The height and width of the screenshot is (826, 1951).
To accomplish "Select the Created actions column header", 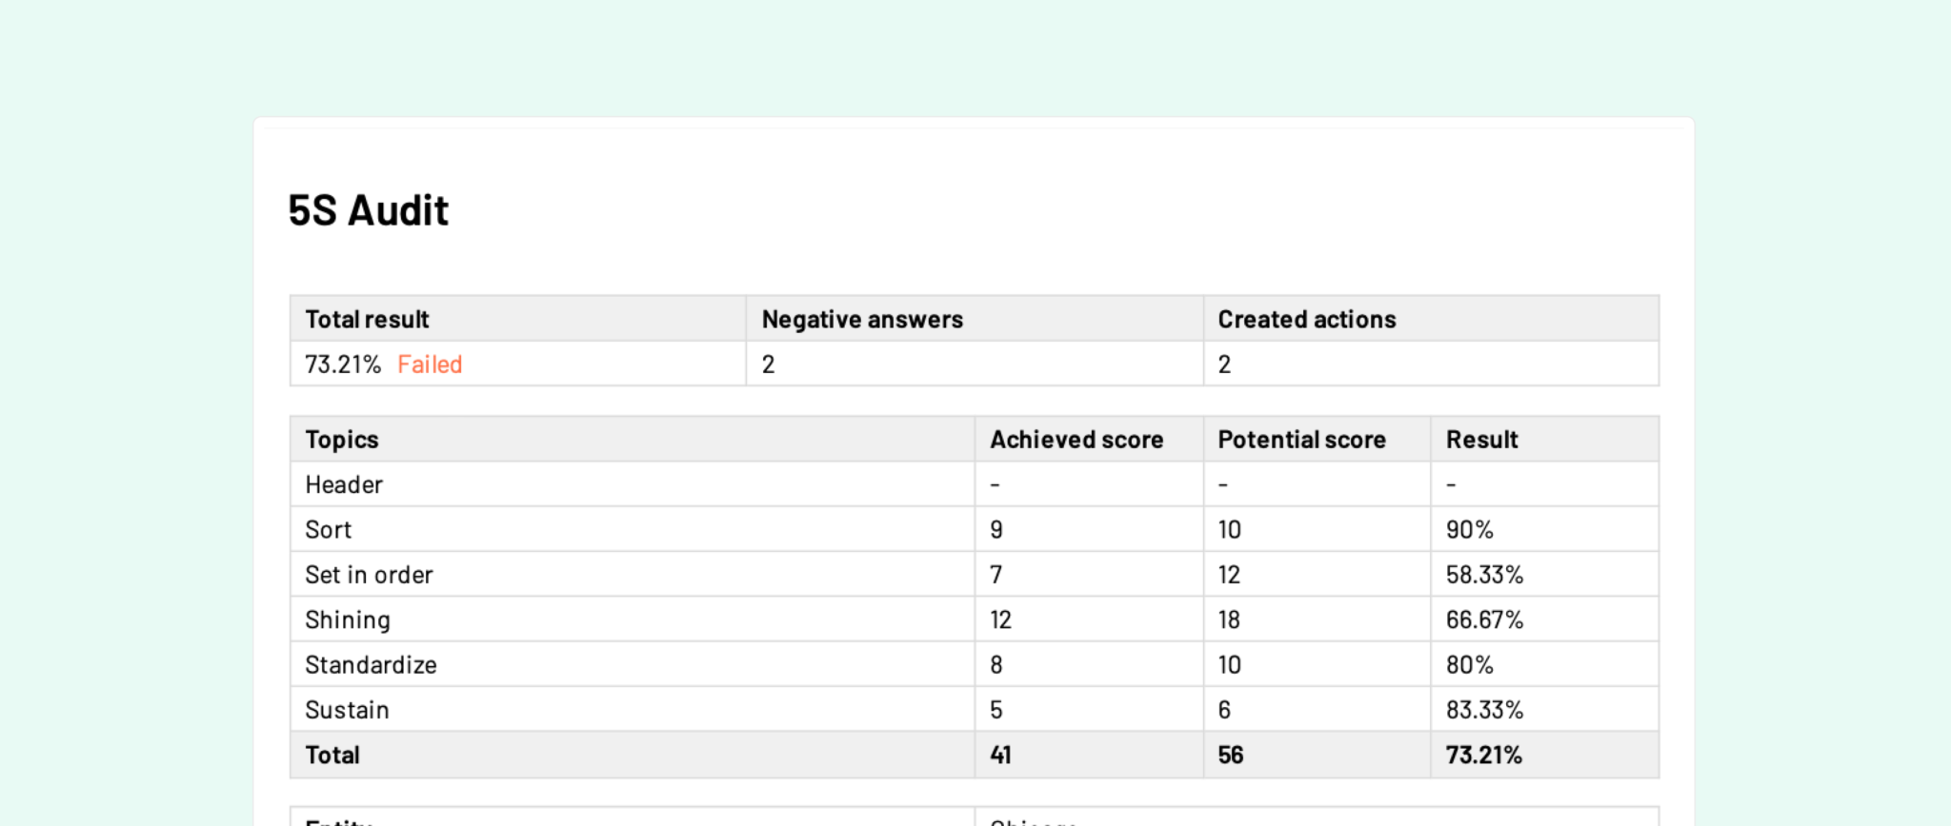I will click(x=1306, y=320).
